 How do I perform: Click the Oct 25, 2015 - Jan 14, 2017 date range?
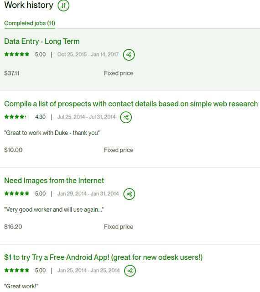[88, 54]
